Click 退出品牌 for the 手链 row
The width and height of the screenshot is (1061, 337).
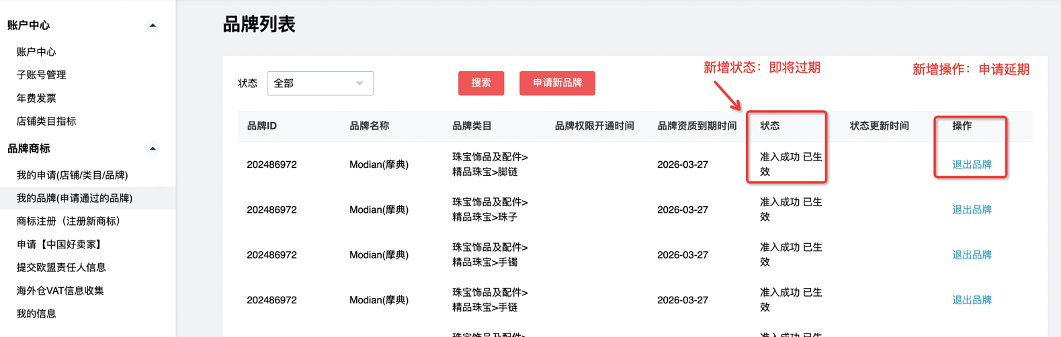click(x=972, y=300)
